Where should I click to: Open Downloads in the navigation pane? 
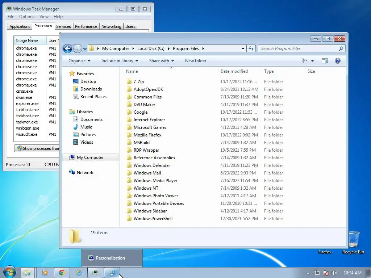[91, 89]
